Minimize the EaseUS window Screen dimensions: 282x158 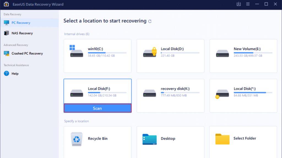[x=257, y=4]
